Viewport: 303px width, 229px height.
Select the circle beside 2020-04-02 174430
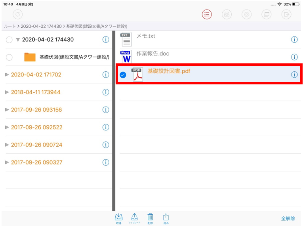point(10,40)
